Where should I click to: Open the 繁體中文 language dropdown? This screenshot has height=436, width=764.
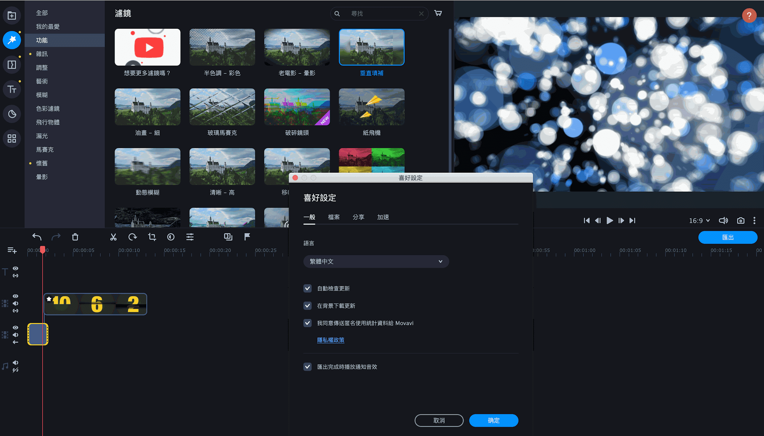(376, 261)
